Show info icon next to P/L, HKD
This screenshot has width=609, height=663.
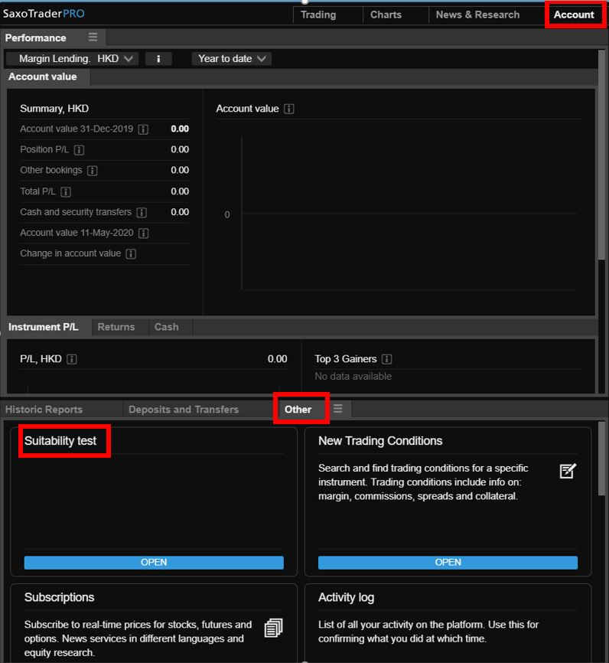72,359
